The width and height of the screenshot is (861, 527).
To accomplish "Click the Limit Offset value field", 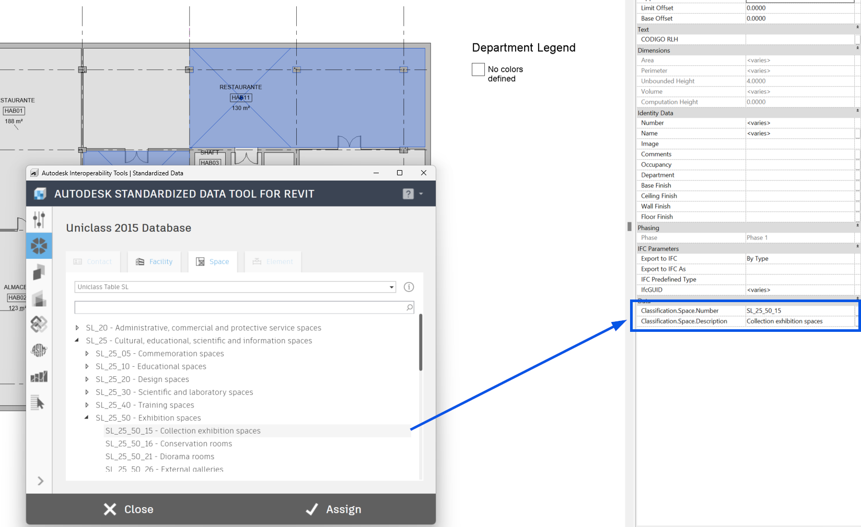I will tap(800, 8).
